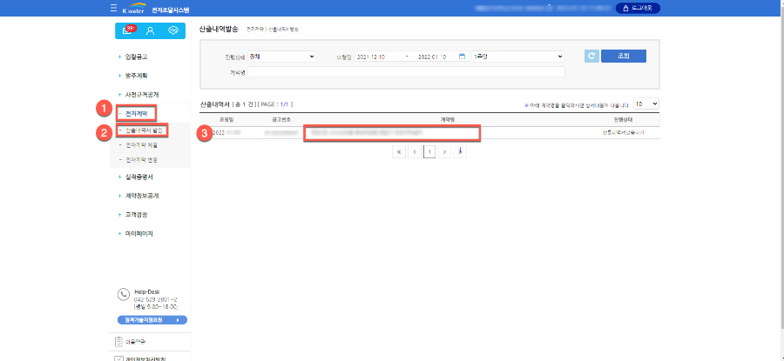Click the 계약명 column header
Screen dimensions: 784x361
[x=448, y=120]
